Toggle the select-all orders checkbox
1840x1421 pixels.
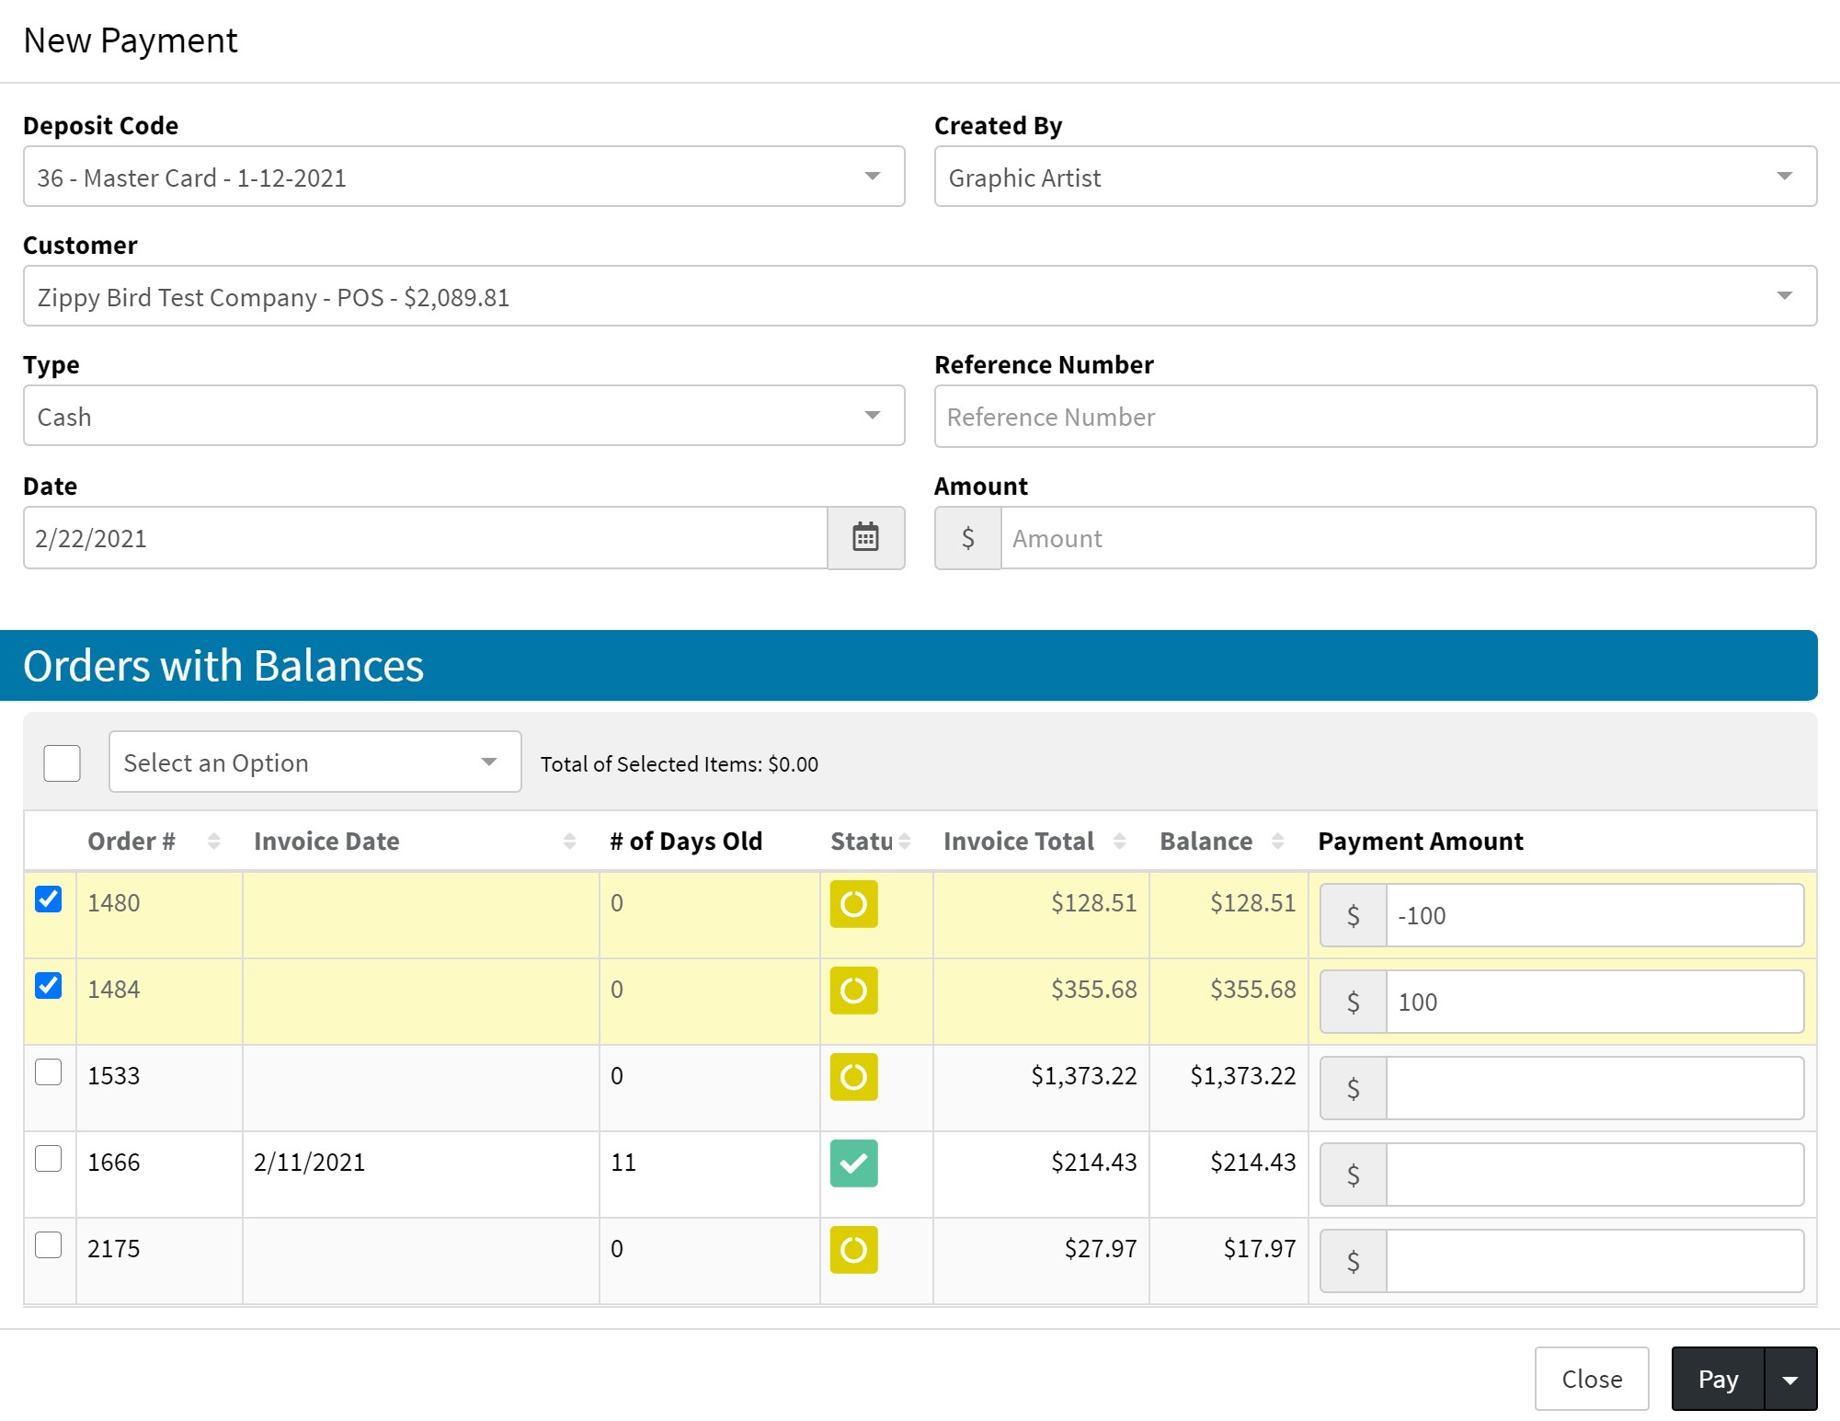63,763
